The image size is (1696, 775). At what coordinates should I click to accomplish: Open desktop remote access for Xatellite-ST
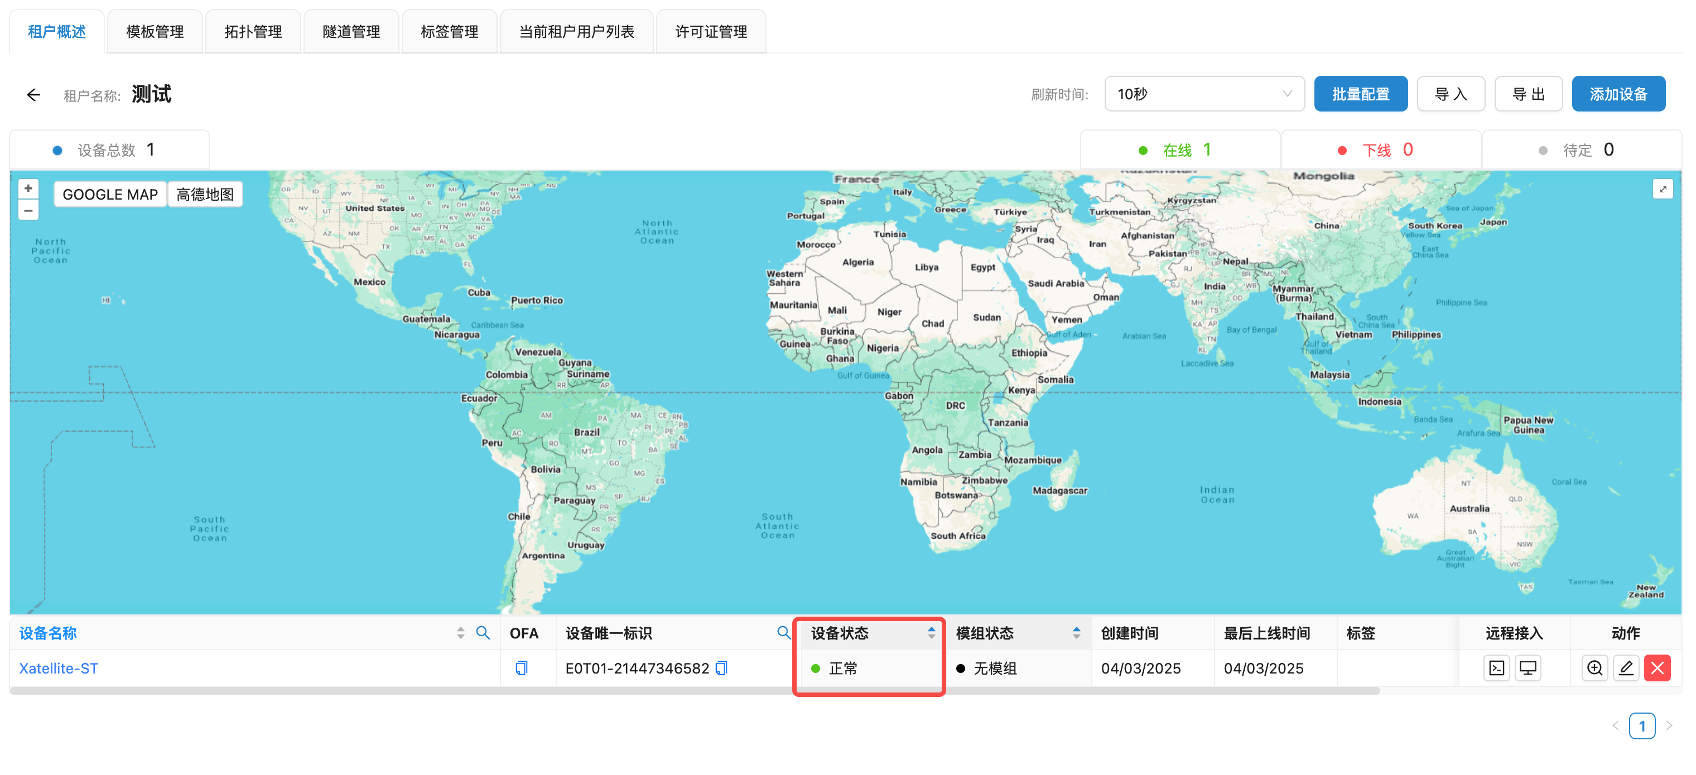click(1528, 669)
